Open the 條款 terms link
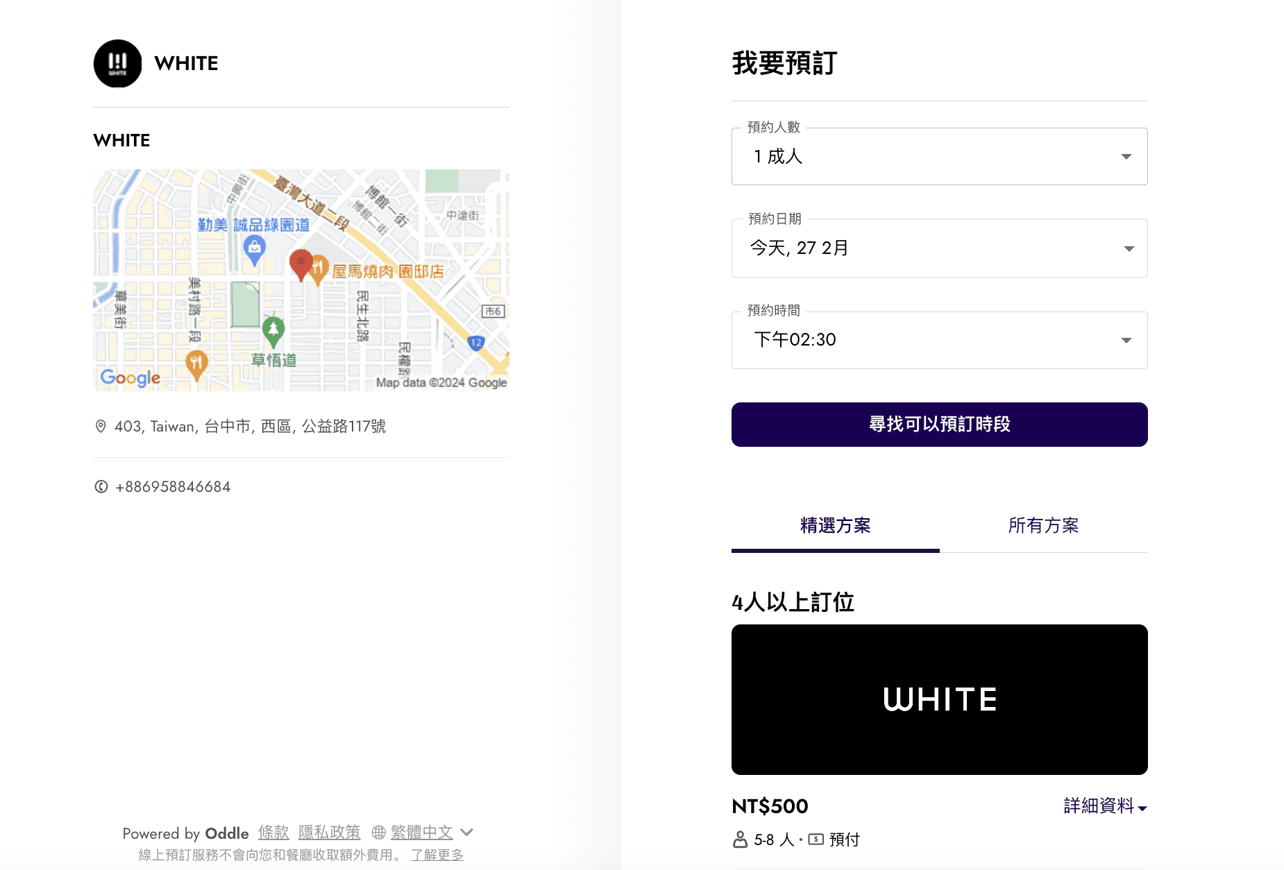The width and height of the screenshot is (1284, 870). tap(273, 833)
